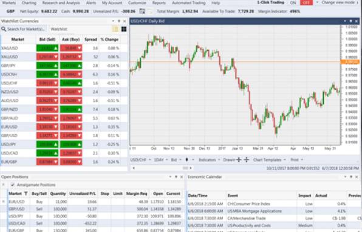This screenshot has width=362, height=232.
Task: Pin the Watchlist Currencies panel
Action: [x=119, y=21]
